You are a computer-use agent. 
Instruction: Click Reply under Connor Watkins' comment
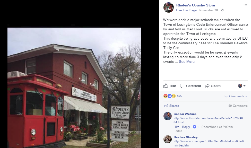(x=186, y=127)
